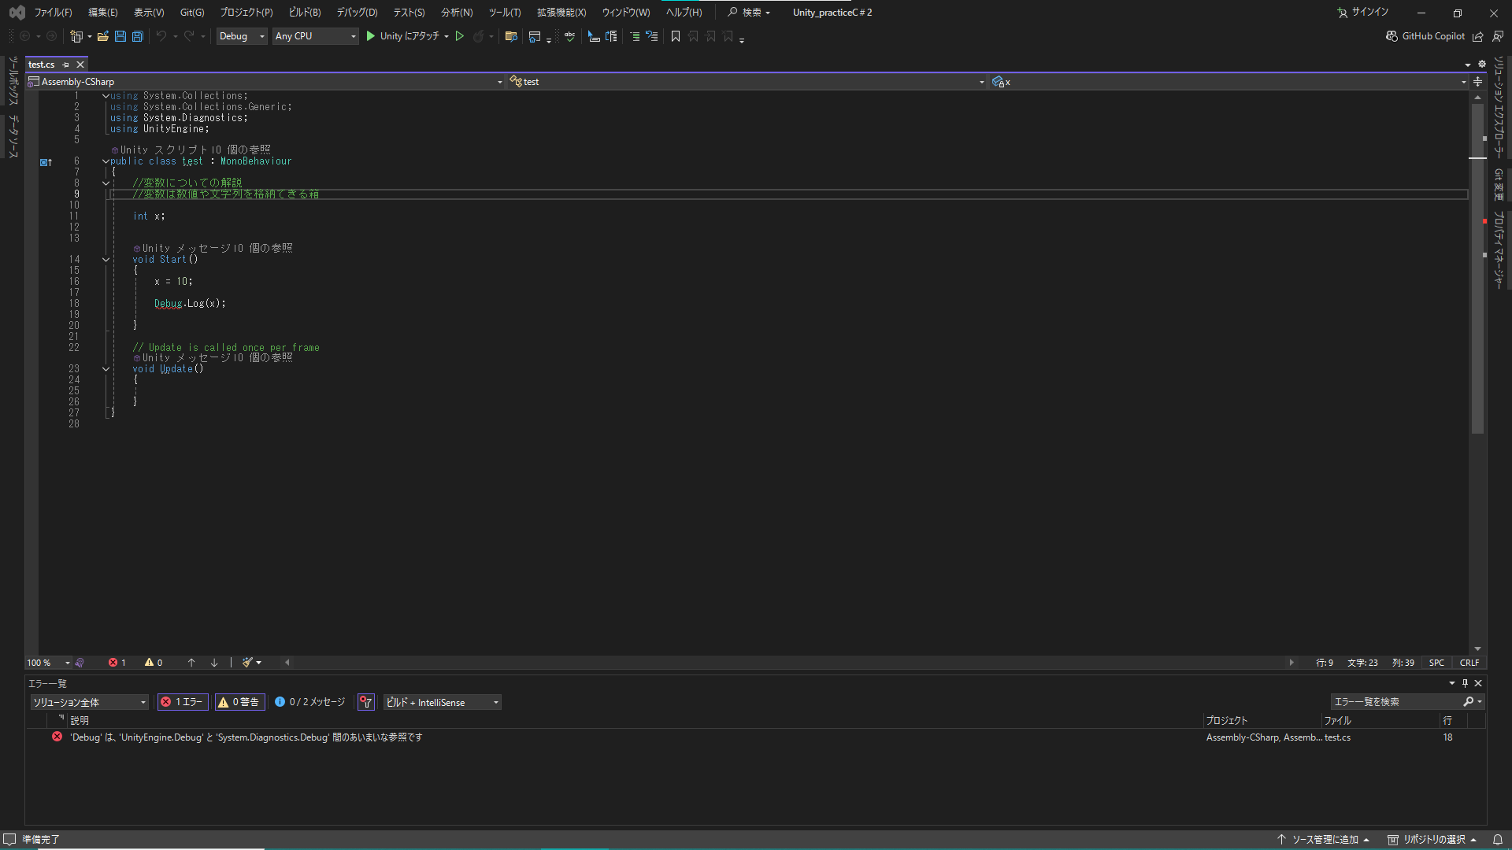Collapse the void Start() method

click(x=106, y=259)
